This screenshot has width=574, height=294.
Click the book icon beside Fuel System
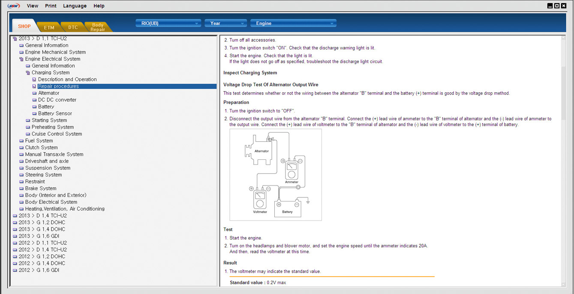tap(21, 141)
